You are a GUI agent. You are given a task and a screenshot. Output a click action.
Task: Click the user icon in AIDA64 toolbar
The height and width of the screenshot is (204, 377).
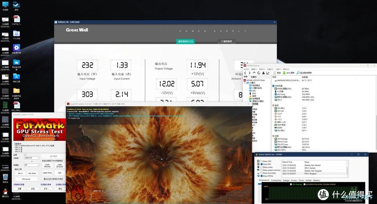[263, 73]
